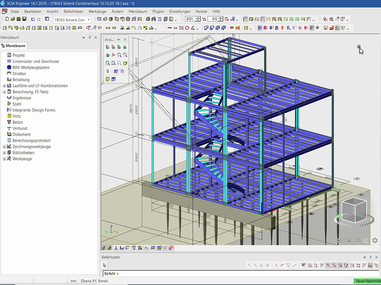
Task: Click the New project icon
Action: click(7, 19)
